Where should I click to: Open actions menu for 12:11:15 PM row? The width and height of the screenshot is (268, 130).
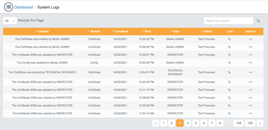point(251,90)
